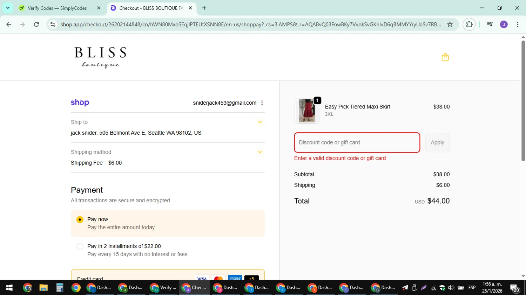Screen dimensions: 526x295
Task: Click the Easy Pick Tiered Maxi Skirt title
Action: pyautogui.click(x=357, y=107)
